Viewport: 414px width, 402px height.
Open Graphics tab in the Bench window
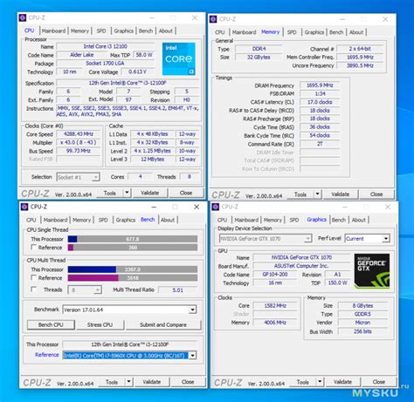point(126,220)
